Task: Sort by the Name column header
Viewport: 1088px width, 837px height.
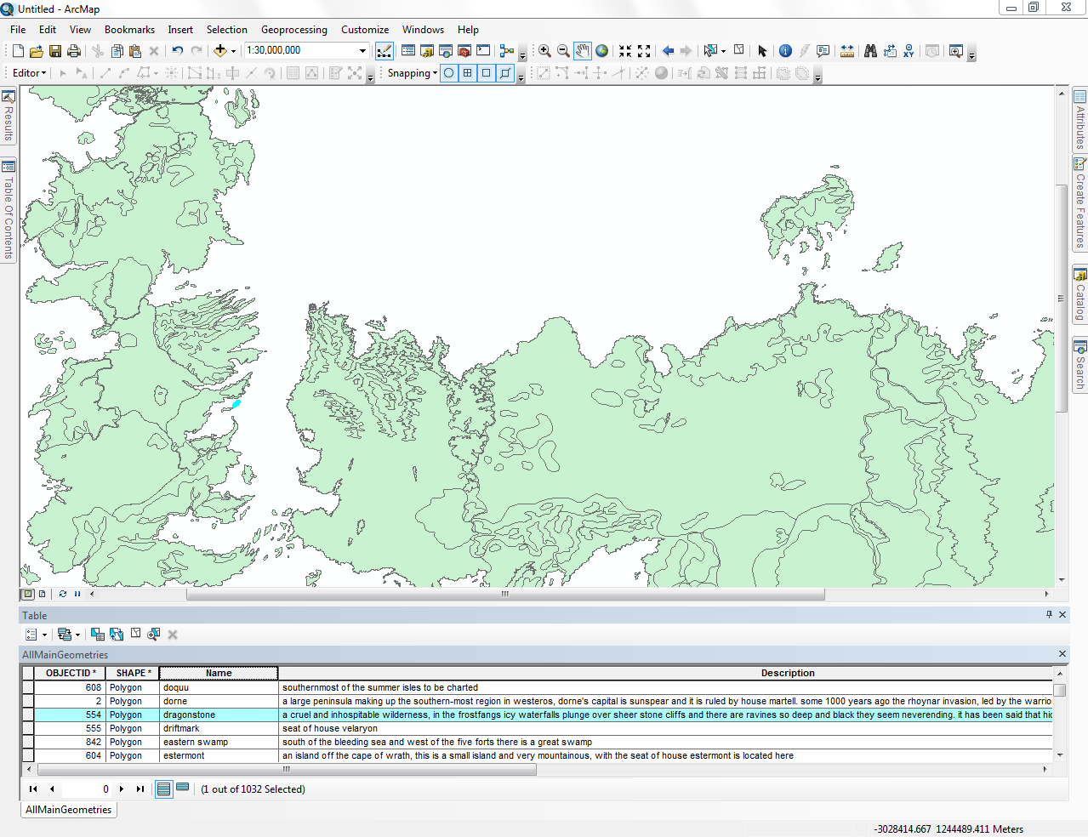Action: (x=219, y=673)
